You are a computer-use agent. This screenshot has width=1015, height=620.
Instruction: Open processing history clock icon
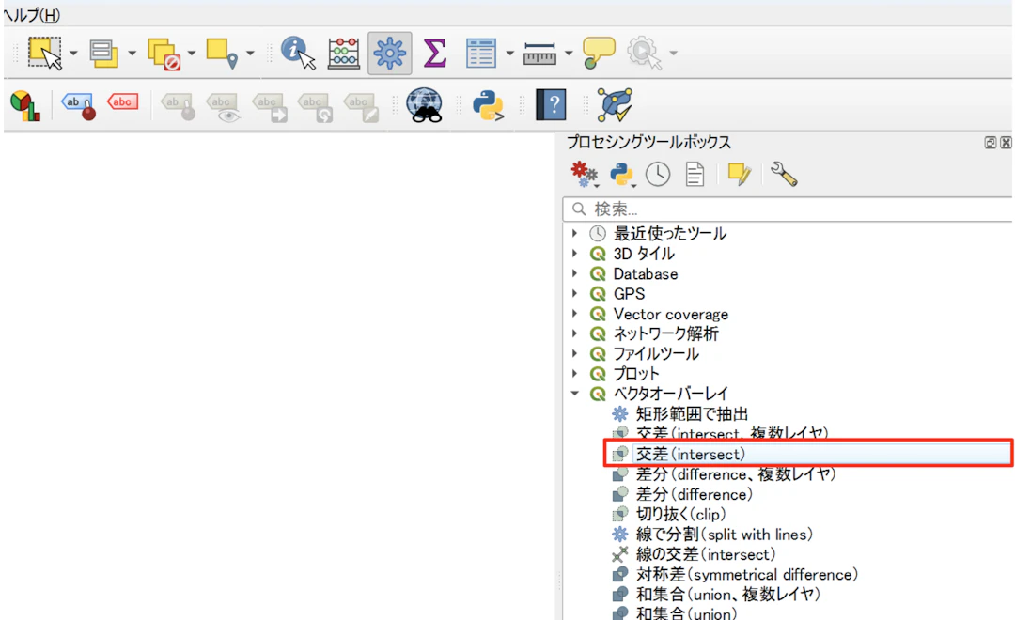(x=658, y=175)
